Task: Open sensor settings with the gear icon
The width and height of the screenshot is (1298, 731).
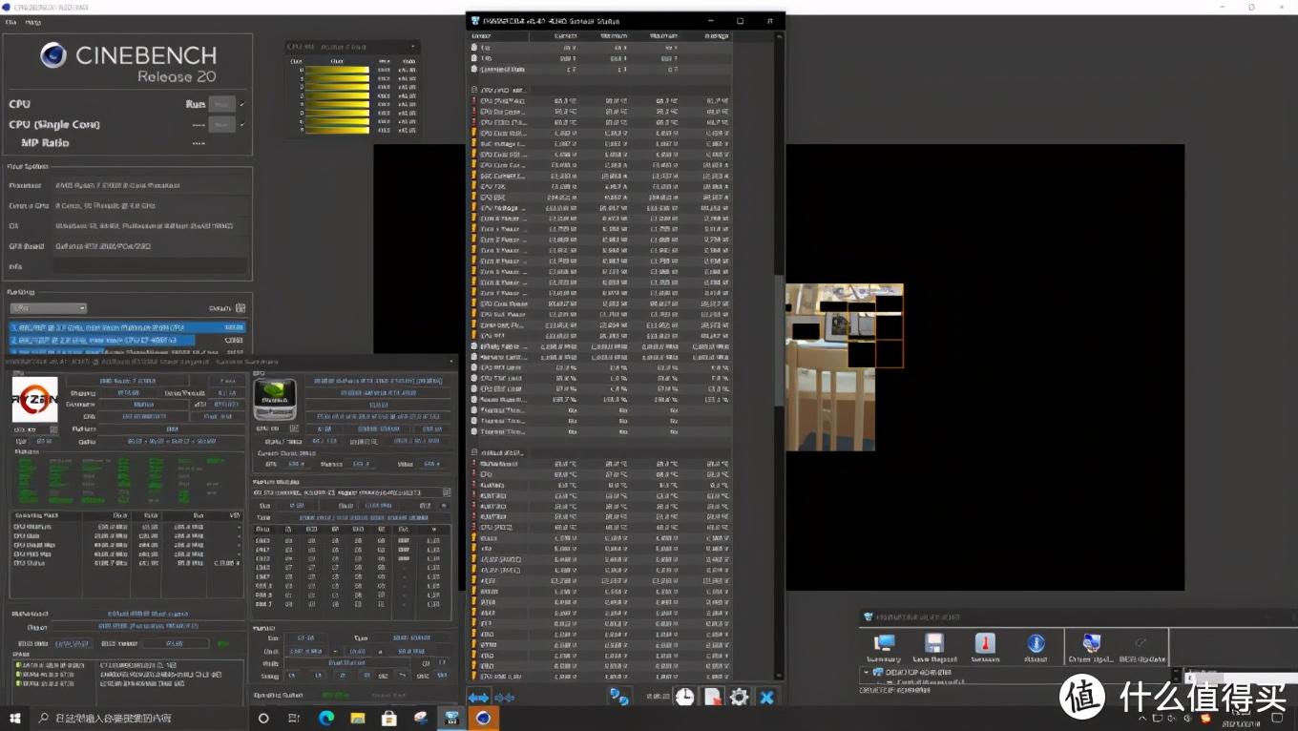Action: (x=739, y=698)
